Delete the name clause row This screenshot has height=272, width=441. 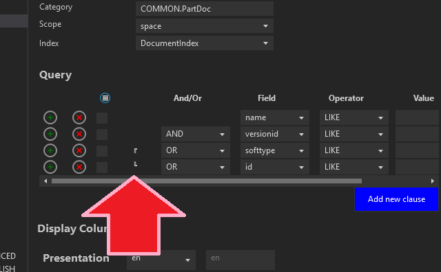(x=79, y=117)
